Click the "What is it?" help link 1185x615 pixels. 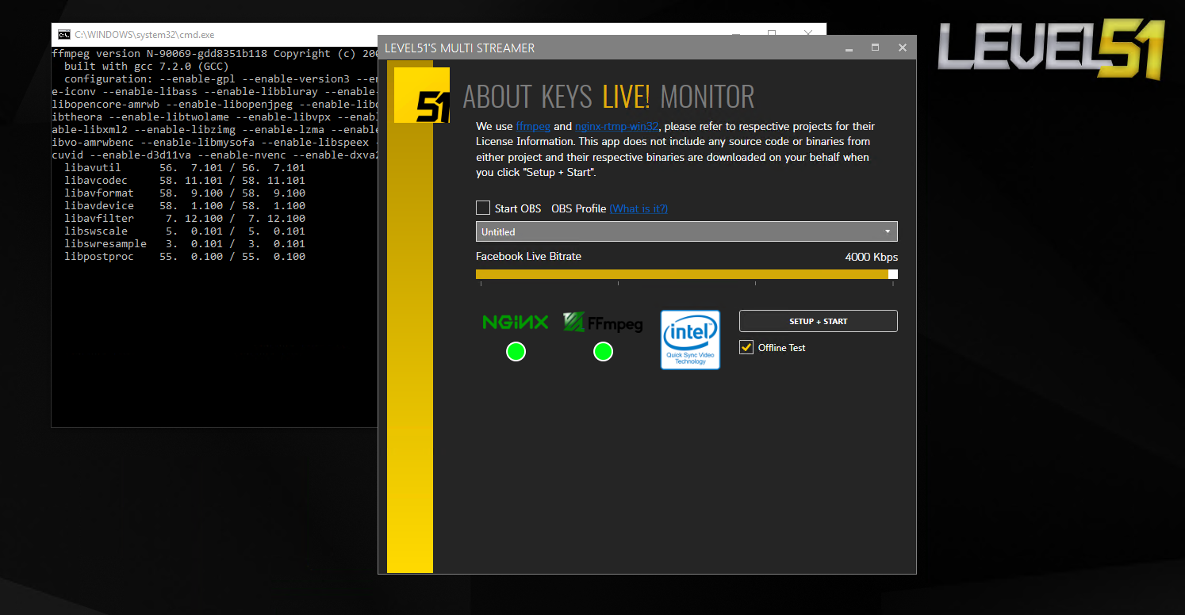click(x=639, y=208)
